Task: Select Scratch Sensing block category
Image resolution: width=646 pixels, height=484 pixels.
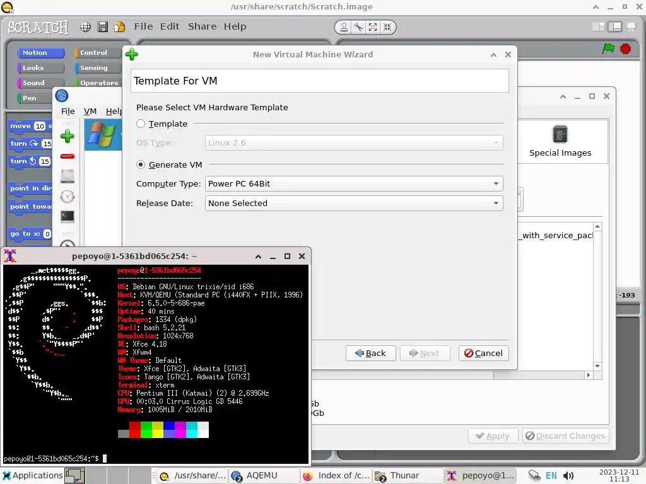Action: tap(98, 67)
